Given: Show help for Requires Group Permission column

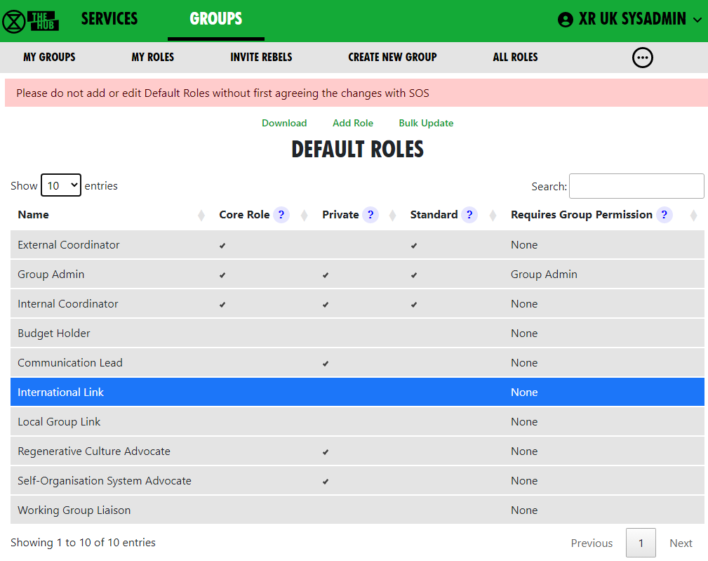Looking at the screenshot, I should point(664,215).
